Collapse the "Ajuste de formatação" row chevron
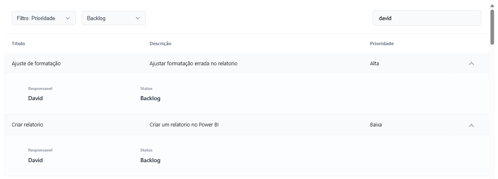498x179 pixels. tap(472, 64)
